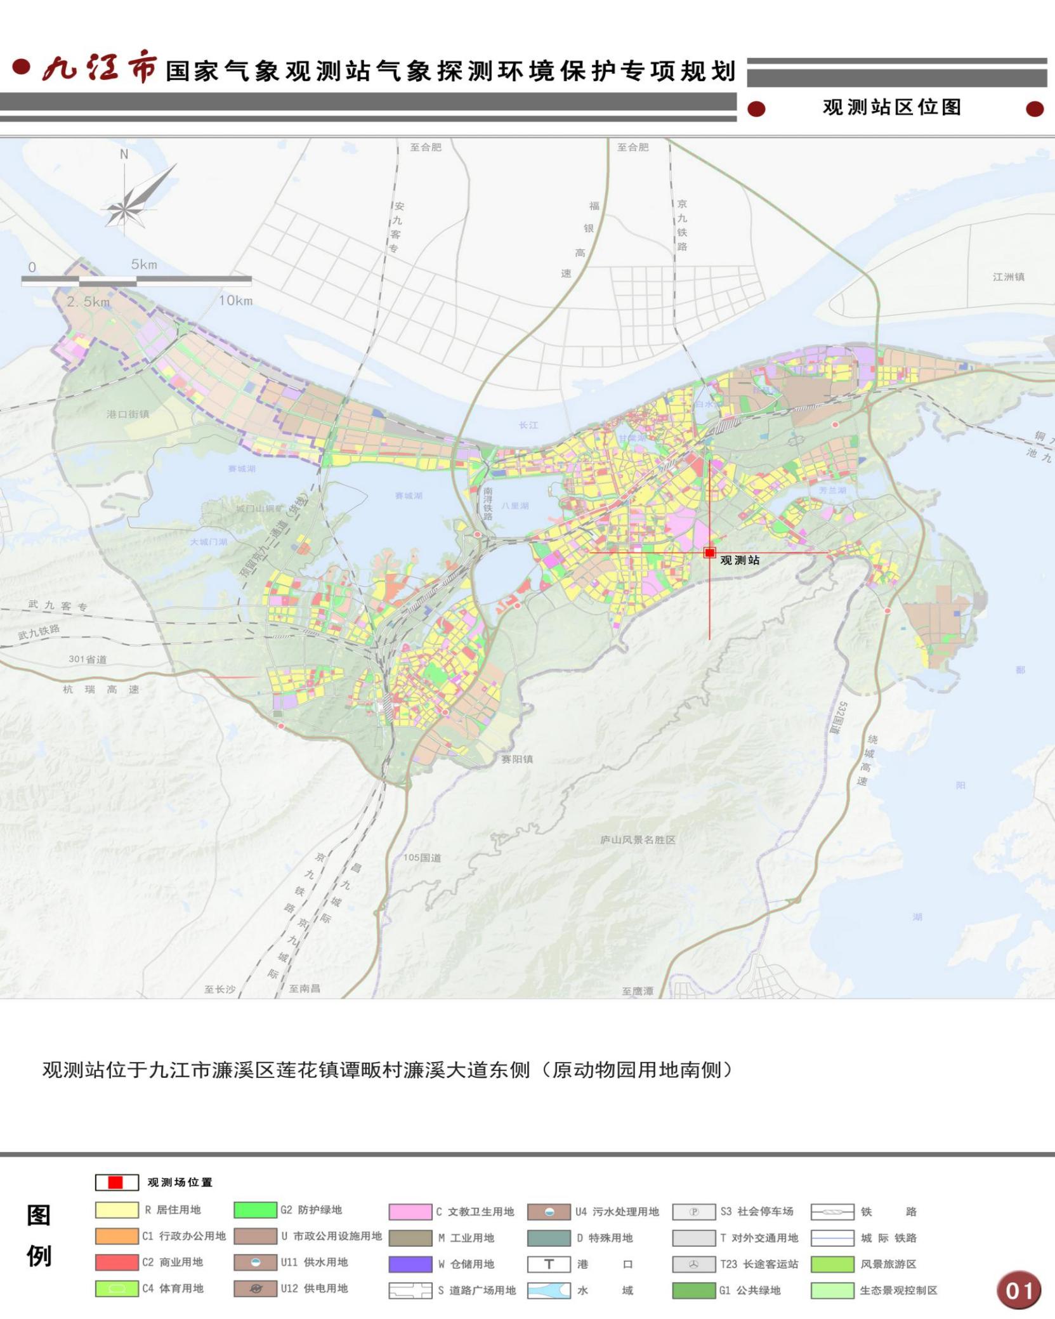1055x1319 pixels.
Task: Click the S3 社会停车场 parking legend icon
Action: coord(693,1211)
